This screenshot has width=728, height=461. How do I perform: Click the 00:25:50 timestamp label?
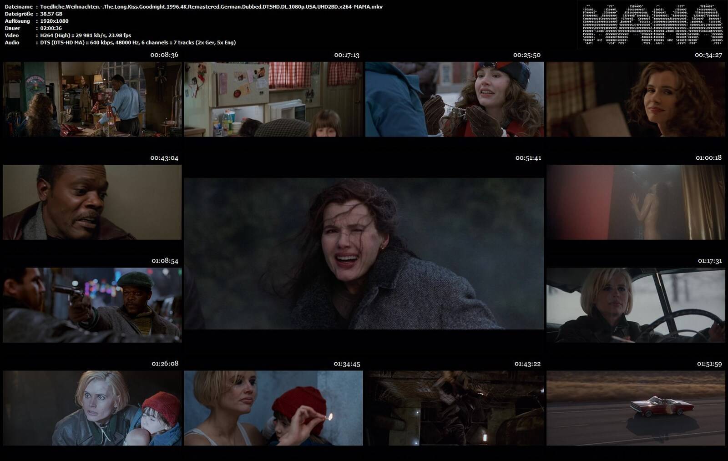coord(527,55)
